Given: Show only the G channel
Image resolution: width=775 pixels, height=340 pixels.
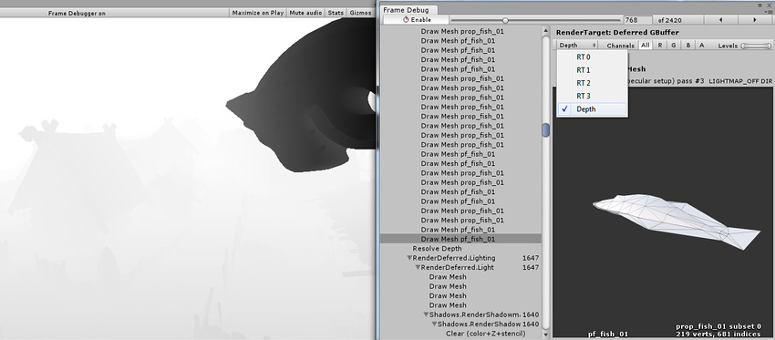Looking at the screenshot, I should [x=673, y=45].
